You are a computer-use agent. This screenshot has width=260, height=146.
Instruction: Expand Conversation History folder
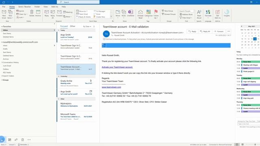pos(2,62)
